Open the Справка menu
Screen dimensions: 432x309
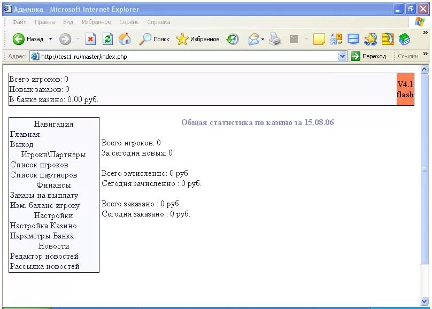click(158, 22)
